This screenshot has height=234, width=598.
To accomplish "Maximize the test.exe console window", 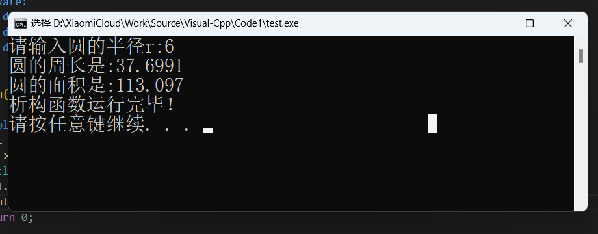I will pyautogui.click(x=529, y=23).
